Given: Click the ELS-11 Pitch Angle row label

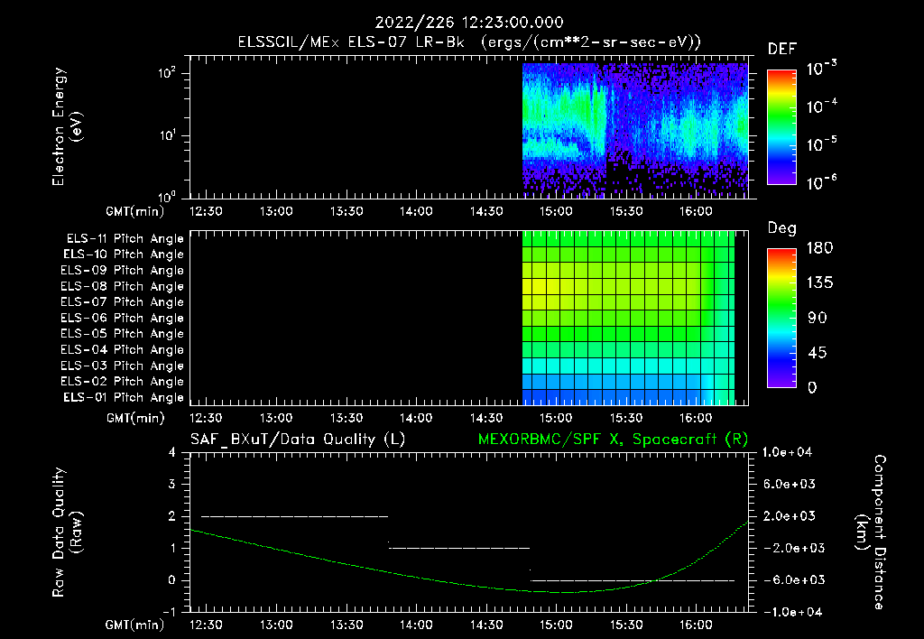Looking at the screenshot, I should [x=125, y=239].
